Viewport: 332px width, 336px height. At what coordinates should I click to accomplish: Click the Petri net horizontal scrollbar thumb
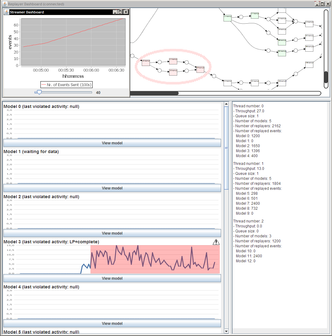154,93
